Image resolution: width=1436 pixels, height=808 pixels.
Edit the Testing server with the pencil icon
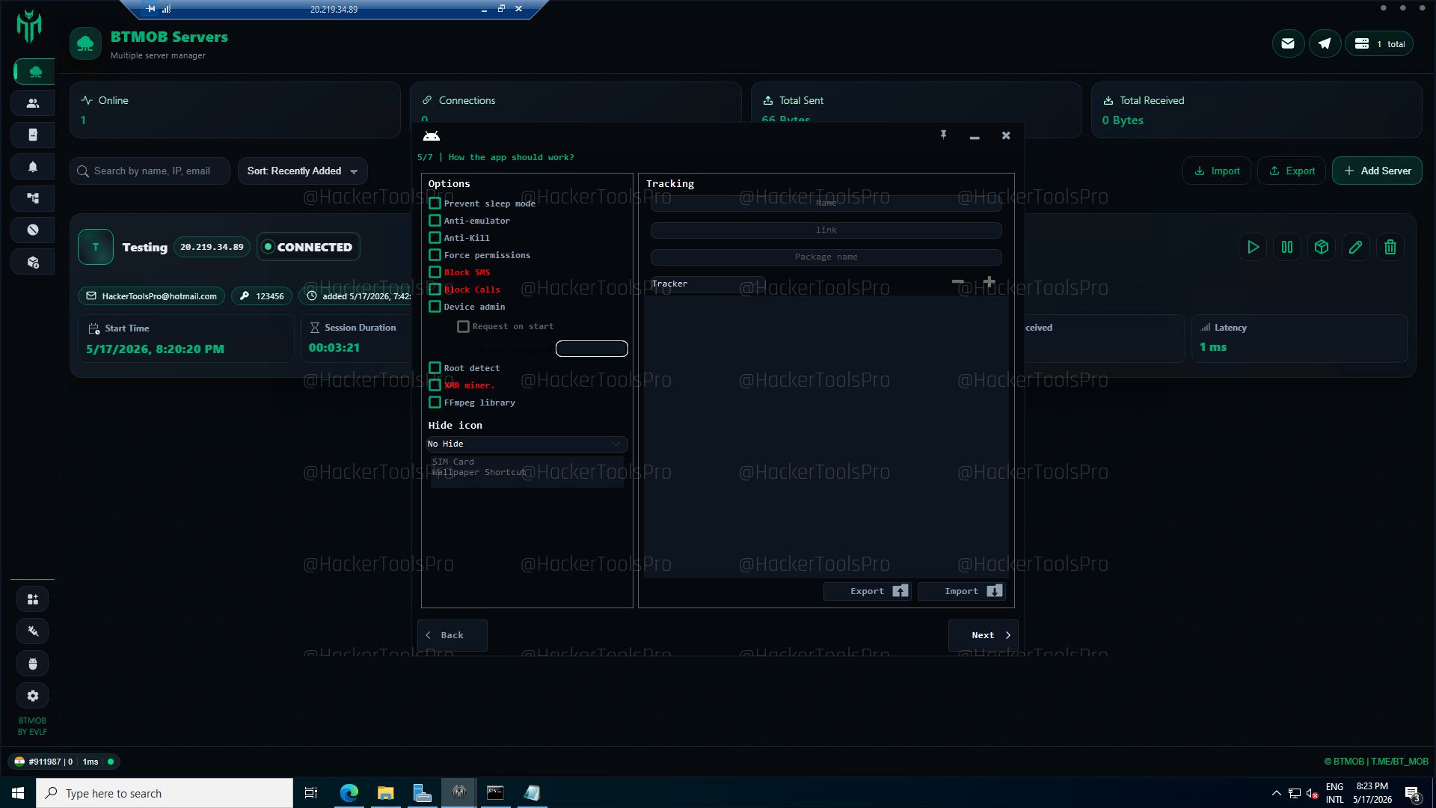pos(1355,247)
